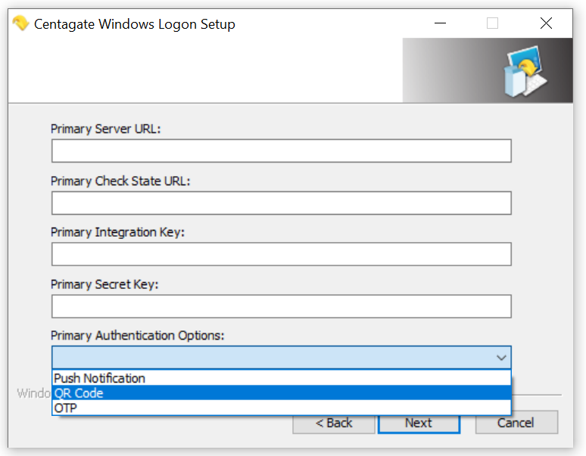The image size is (586, 456).
Task: Click the Primary Secret Key text box
Action: pos(282,306)
